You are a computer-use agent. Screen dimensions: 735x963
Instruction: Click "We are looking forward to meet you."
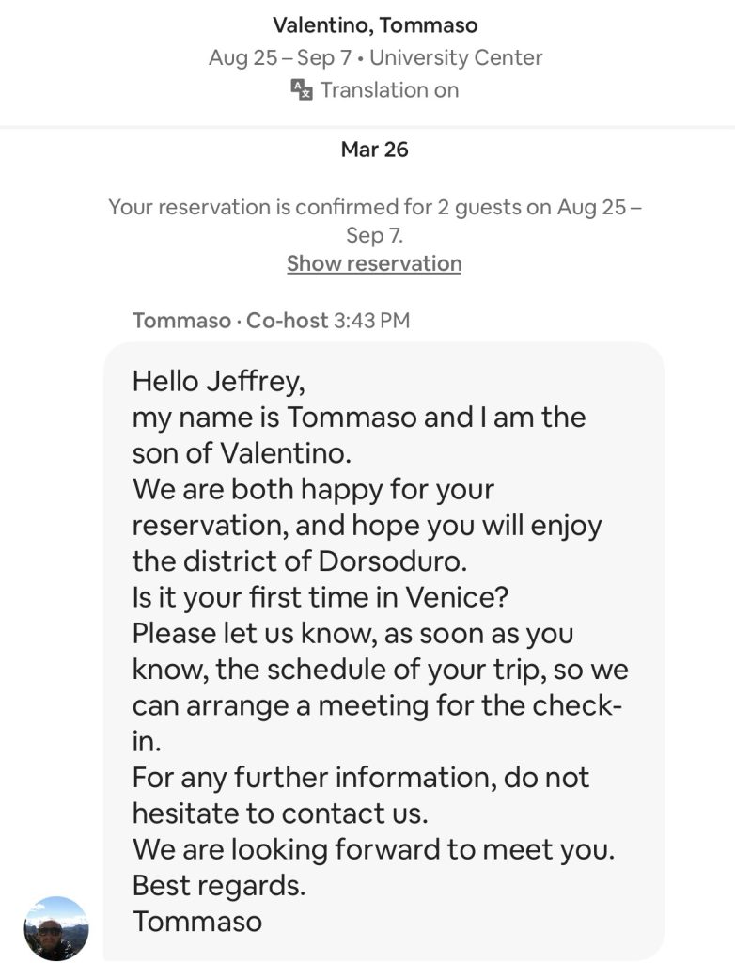click(373, 849)
